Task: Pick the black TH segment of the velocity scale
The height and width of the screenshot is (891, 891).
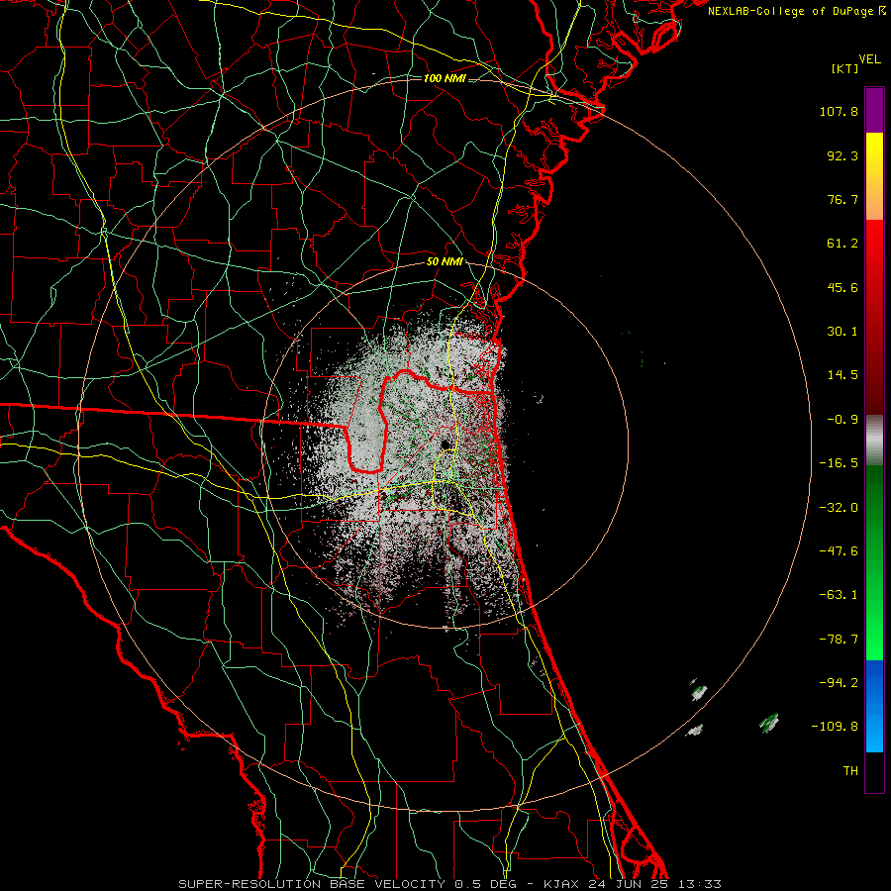Action: [874, 771]
